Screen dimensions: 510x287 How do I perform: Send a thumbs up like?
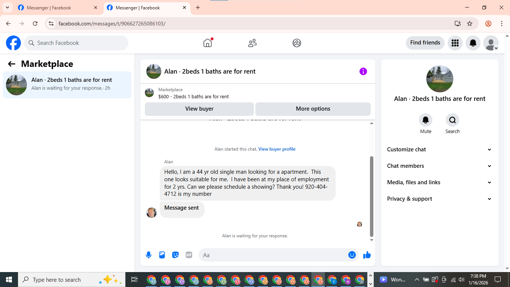click(x=367, y=255)
